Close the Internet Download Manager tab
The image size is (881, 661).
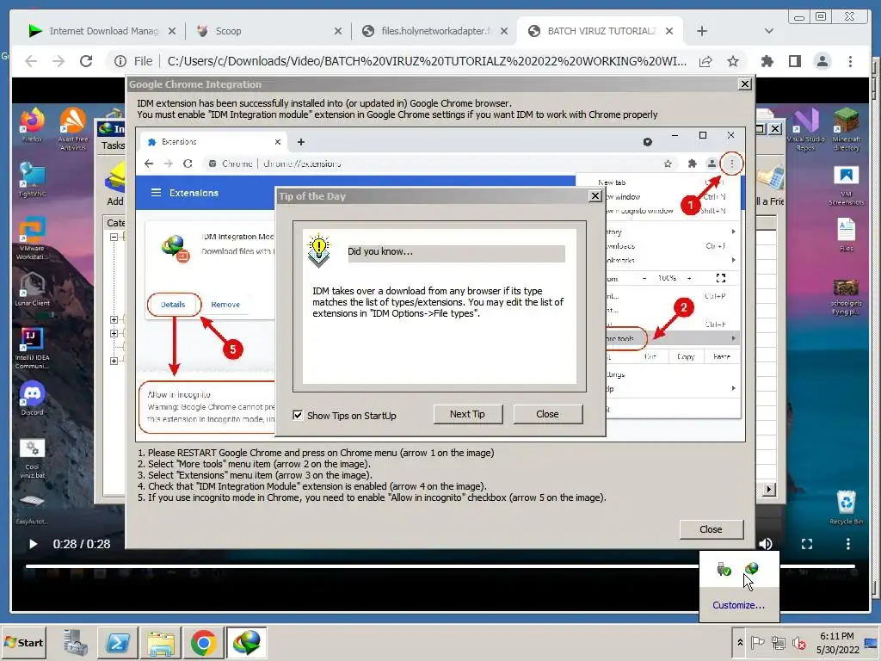172,32
